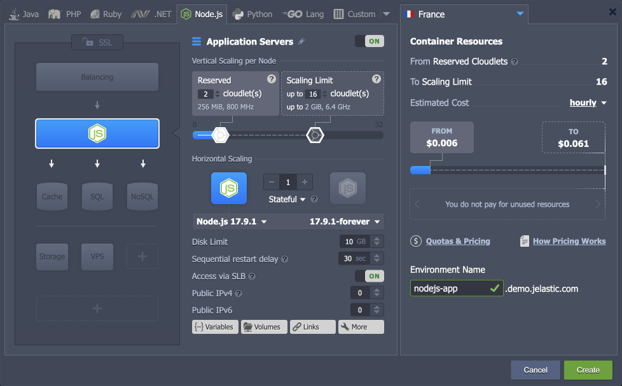The height and width of the screenshot is (386, 622).
Task: Select the Node.js icon in the topology diagram
Action: [x=97, y=134]
